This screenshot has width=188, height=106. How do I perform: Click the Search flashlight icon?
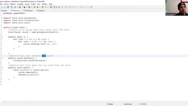(x=46, y=7)
